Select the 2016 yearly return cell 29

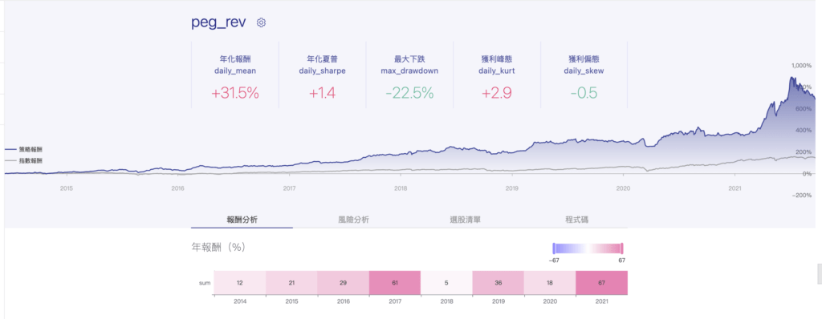tap(343, 283)
